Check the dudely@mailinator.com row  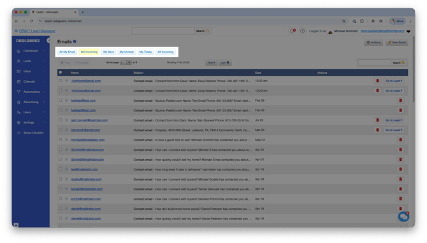click(61, 179)
